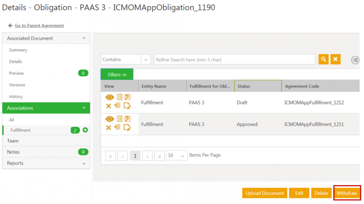The height and width of the screenshot is (204, 364).
Task: Click the document list icon in Draft row
Action: (120, 97)
